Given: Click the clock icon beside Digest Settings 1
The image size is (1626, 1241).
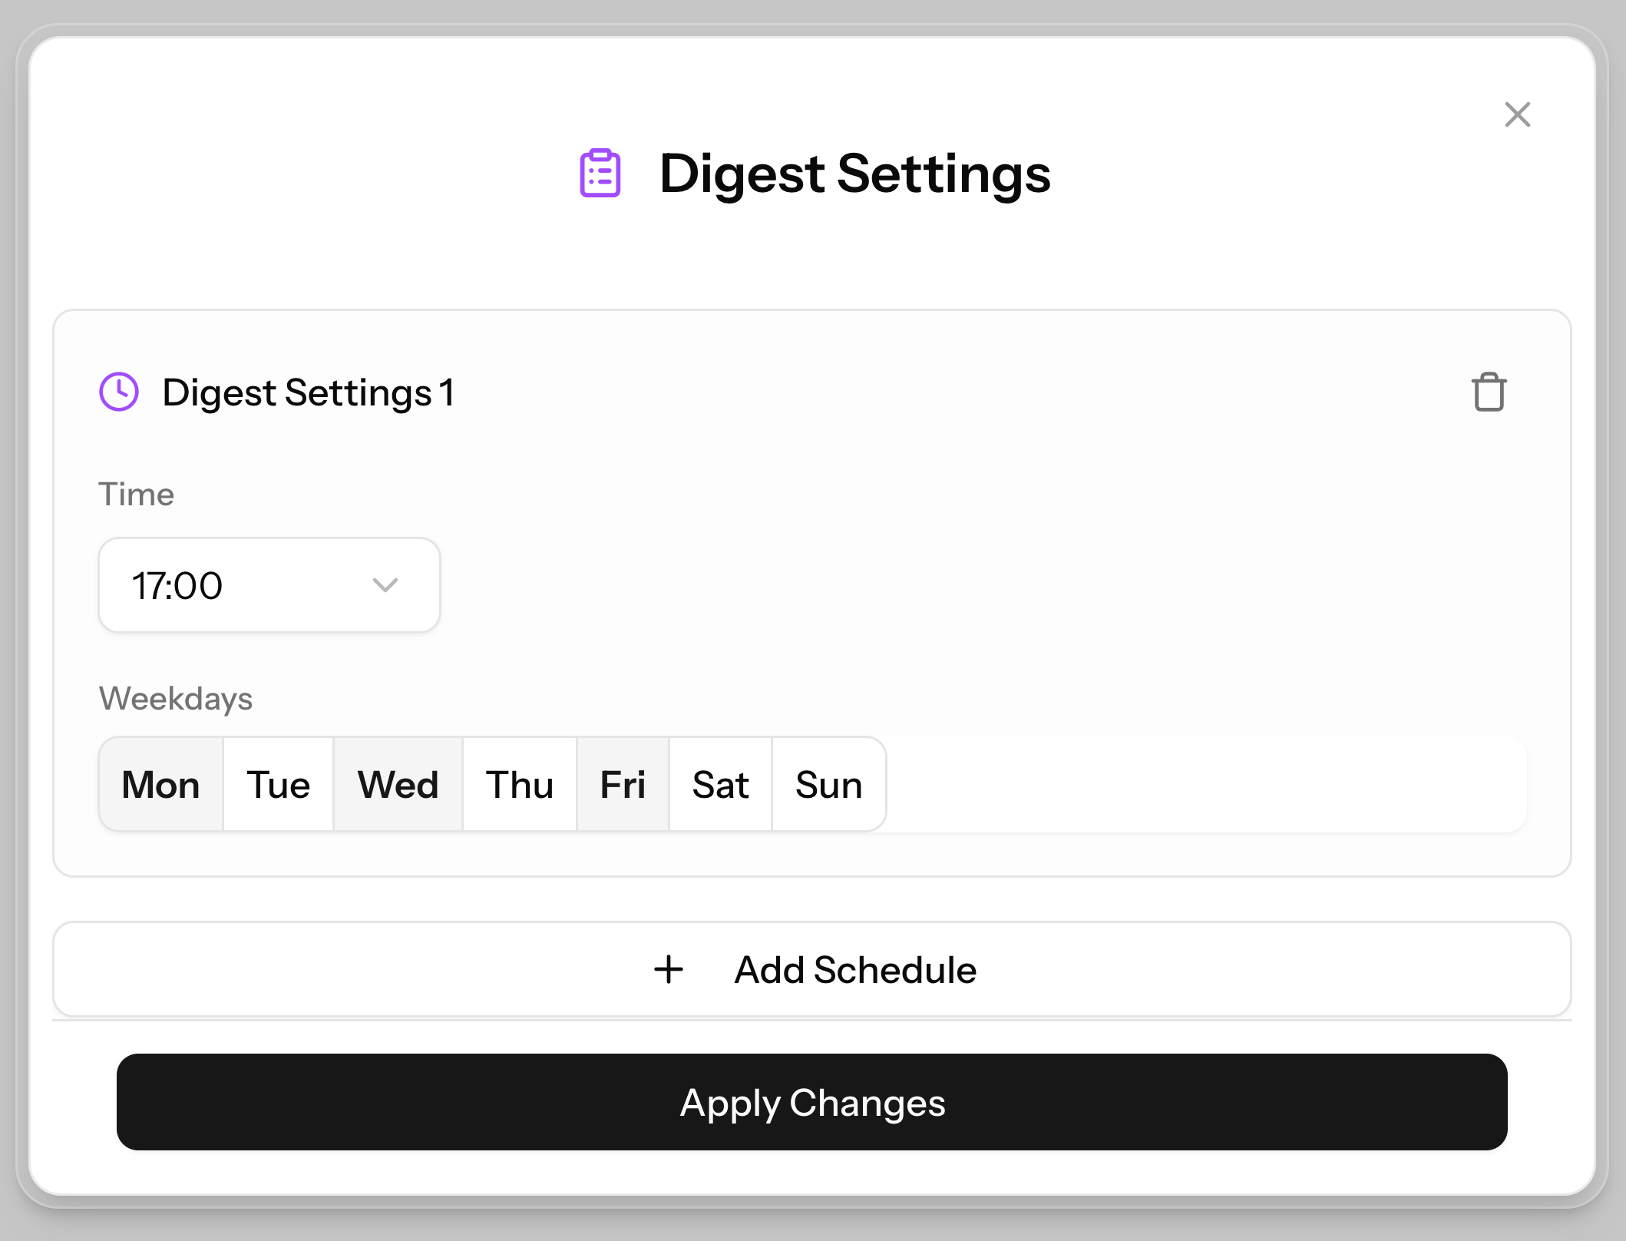Looking at the screenshot, I should tap(118, 392).
